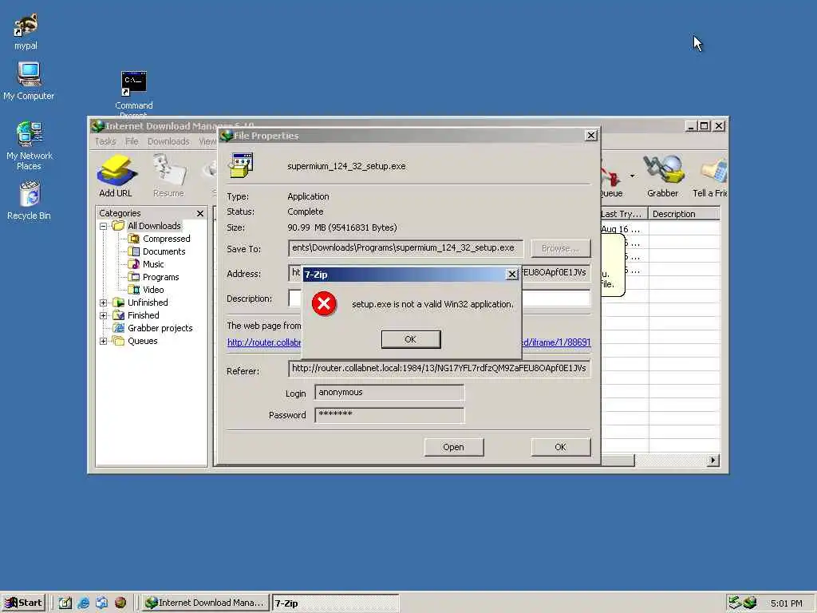This screenshot has height=613, width=817.
Task: Close the File Properties window
Action: coord(591,136)
